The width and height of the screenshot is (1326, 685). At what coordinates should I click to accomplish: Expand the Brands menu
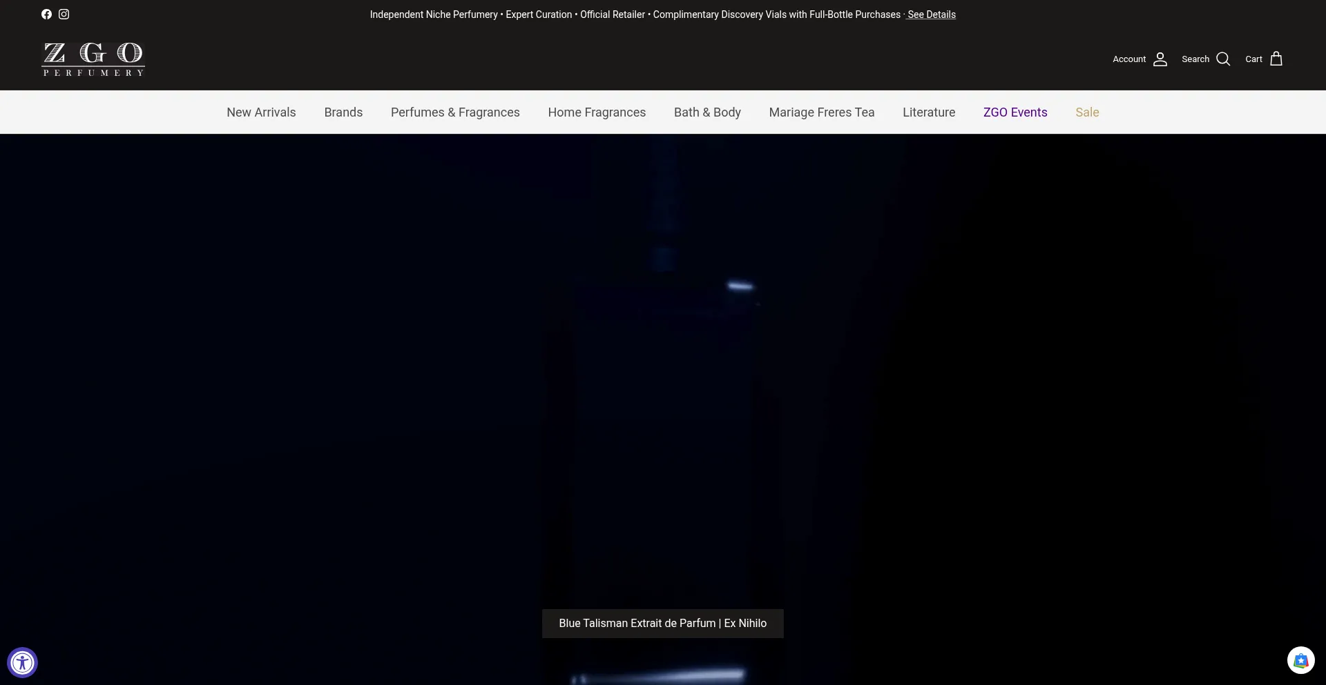coord(343,112)
